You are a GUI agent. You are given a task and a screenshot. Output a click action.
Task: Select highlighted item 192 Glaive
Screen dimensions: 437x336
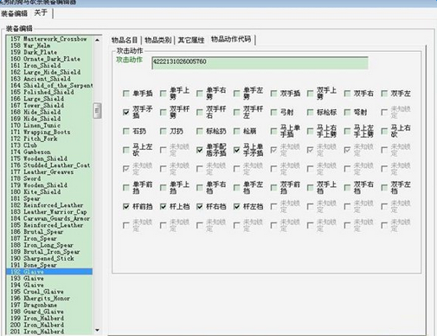tap(49, 272)
